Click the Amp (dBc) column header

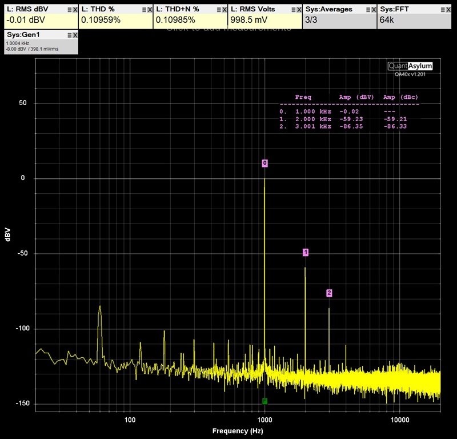(400, 97)
